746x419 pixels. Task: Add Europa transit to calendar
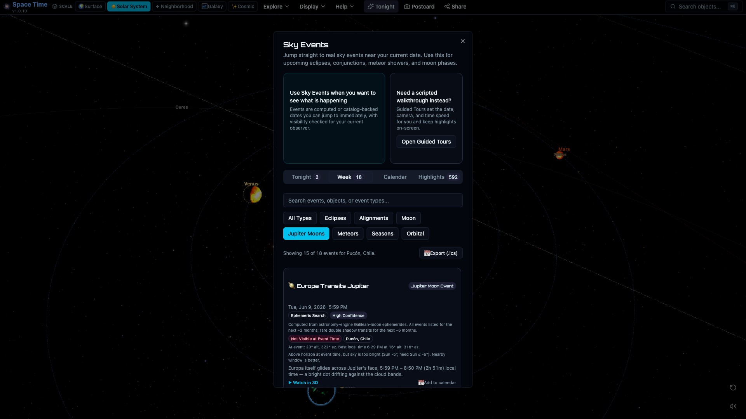pyautogui.click(x=437, y=383)
